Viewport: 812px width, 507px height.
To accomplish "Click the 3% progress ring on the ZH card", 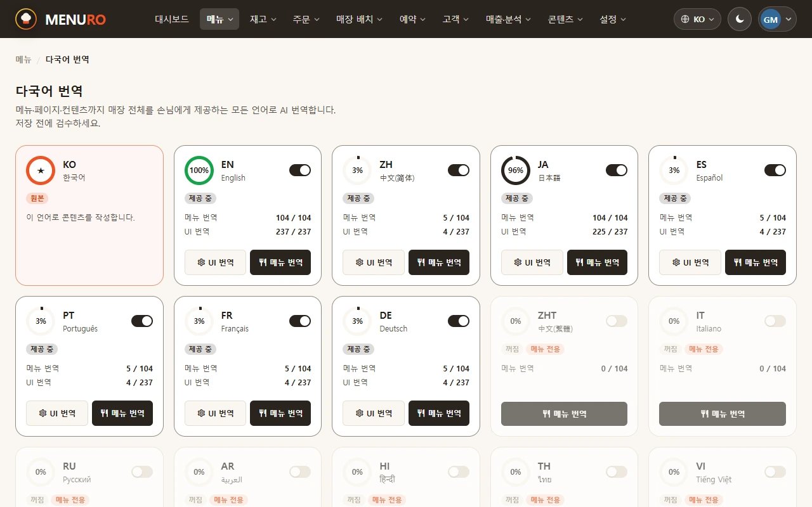I will click(x=357, y=170).
